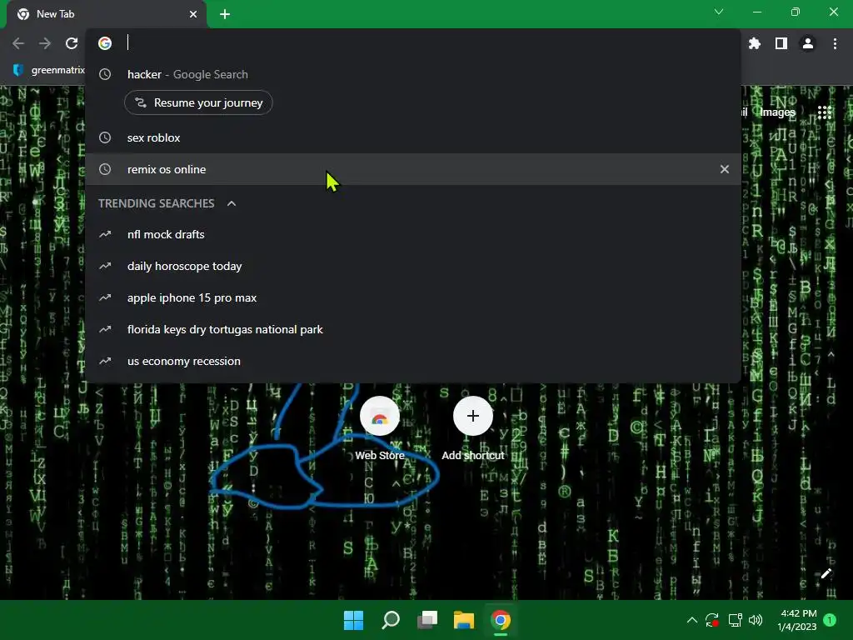
Task: Select the New Tab tab
Action: (x=106, y=14)
